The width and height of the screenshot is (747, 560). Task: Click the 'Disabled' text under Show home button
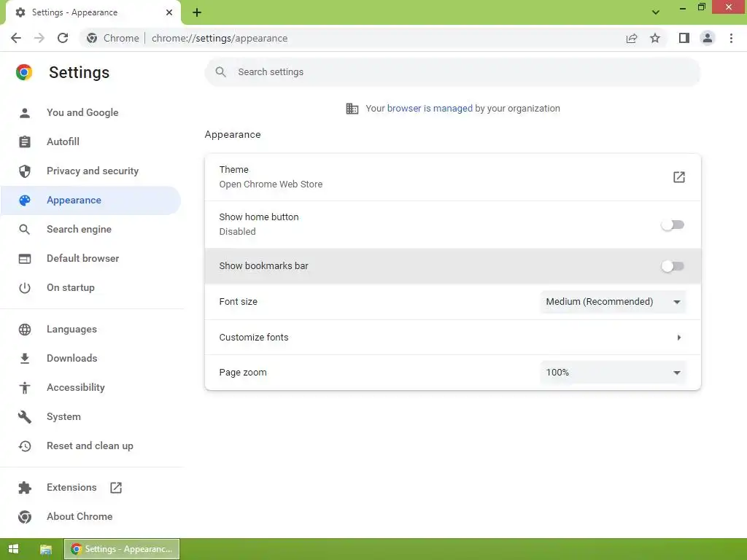click(237, 232)
